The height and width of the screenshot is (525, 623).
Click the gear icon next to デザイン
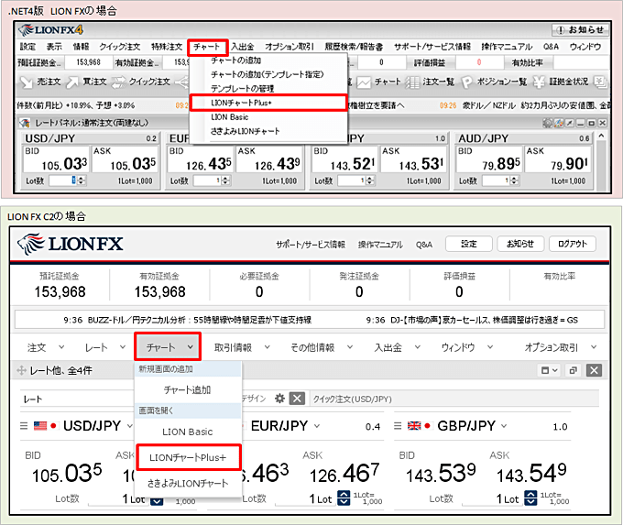tap(279, 399)
